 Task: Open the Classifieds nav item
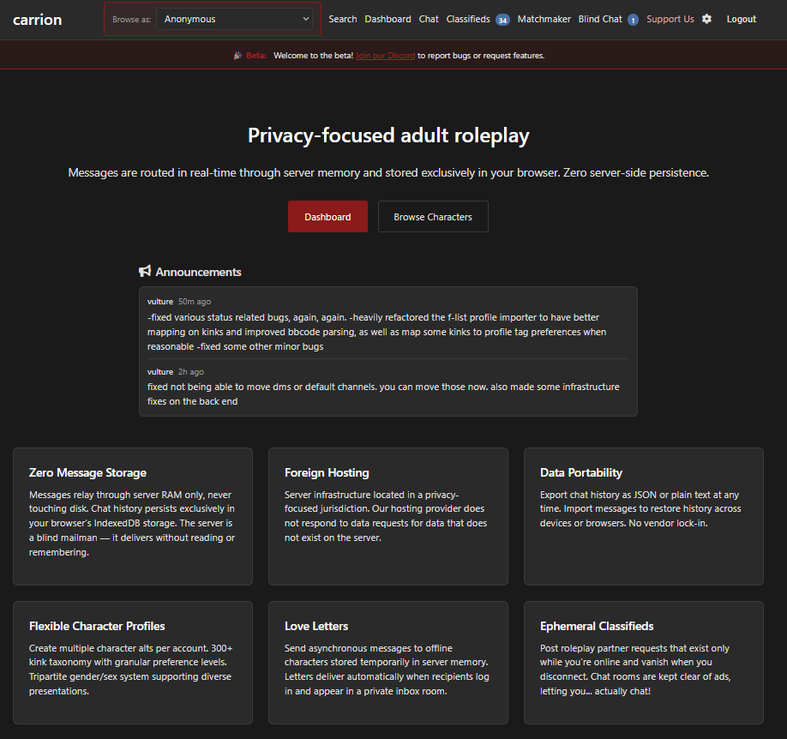[x=468, y=19]
